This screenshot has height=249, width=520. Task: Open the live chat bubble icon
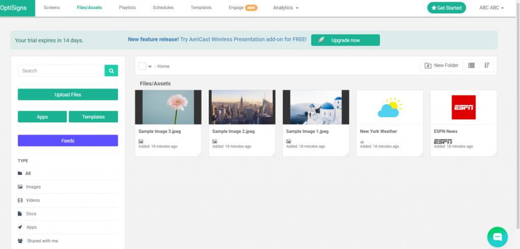(497, 237)
